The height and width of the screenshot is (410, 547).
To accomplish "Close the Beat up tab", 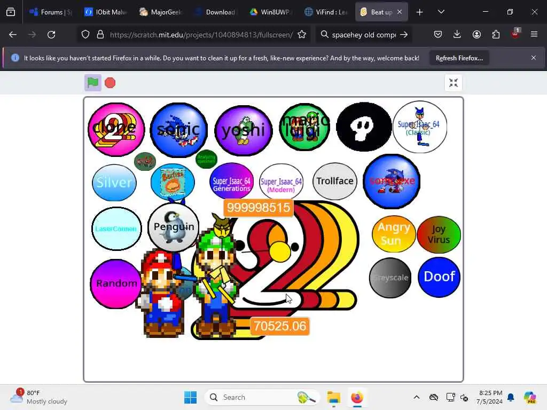I will [x=400, y=12].
